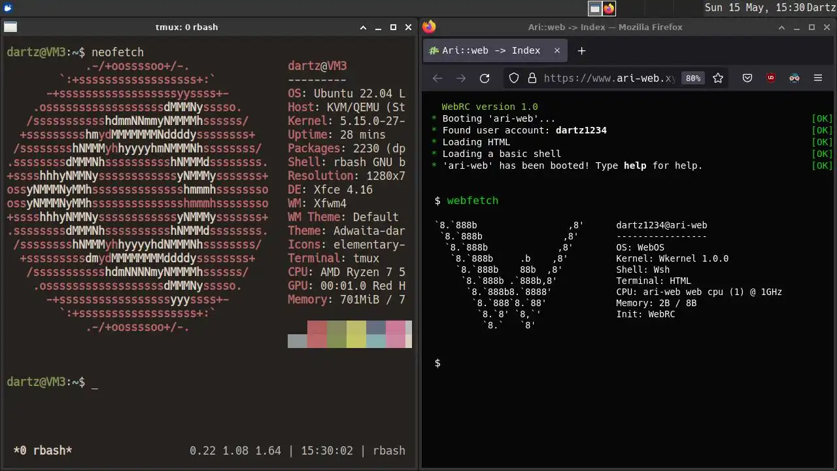This screenshot has width=837, height=471.
Task: Click the bold dartz1234 username in boot log
Action: pyautogui.click(x=581, y=130)
